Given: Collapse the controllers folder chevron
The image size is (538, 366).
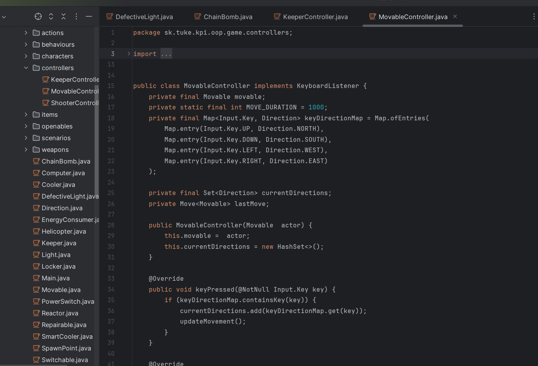Looking at the screenshot, I should point(26,68).
